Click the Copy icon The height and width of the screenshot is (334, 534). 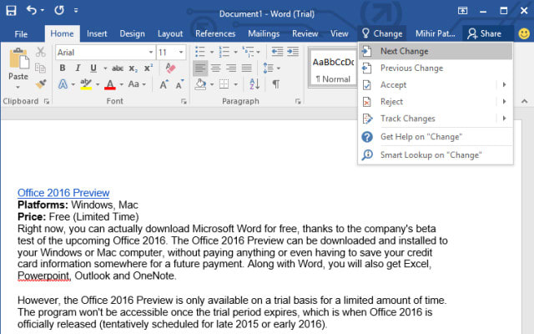41,68
